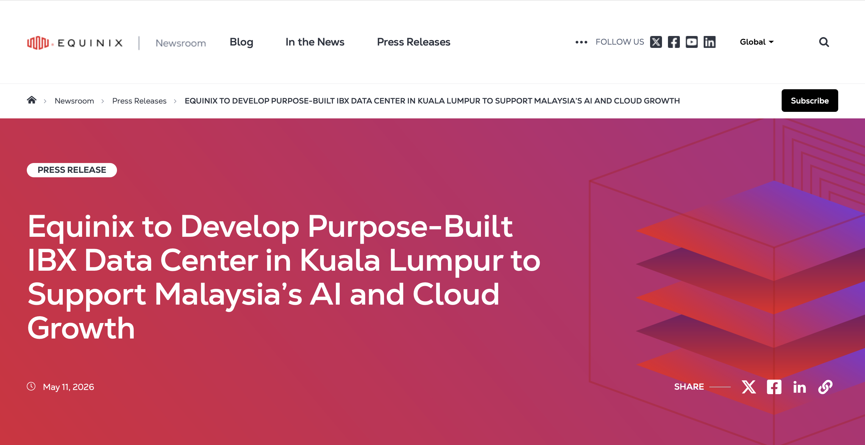
Task: Expand the Global region dropdown
Action: coord(757,42)
